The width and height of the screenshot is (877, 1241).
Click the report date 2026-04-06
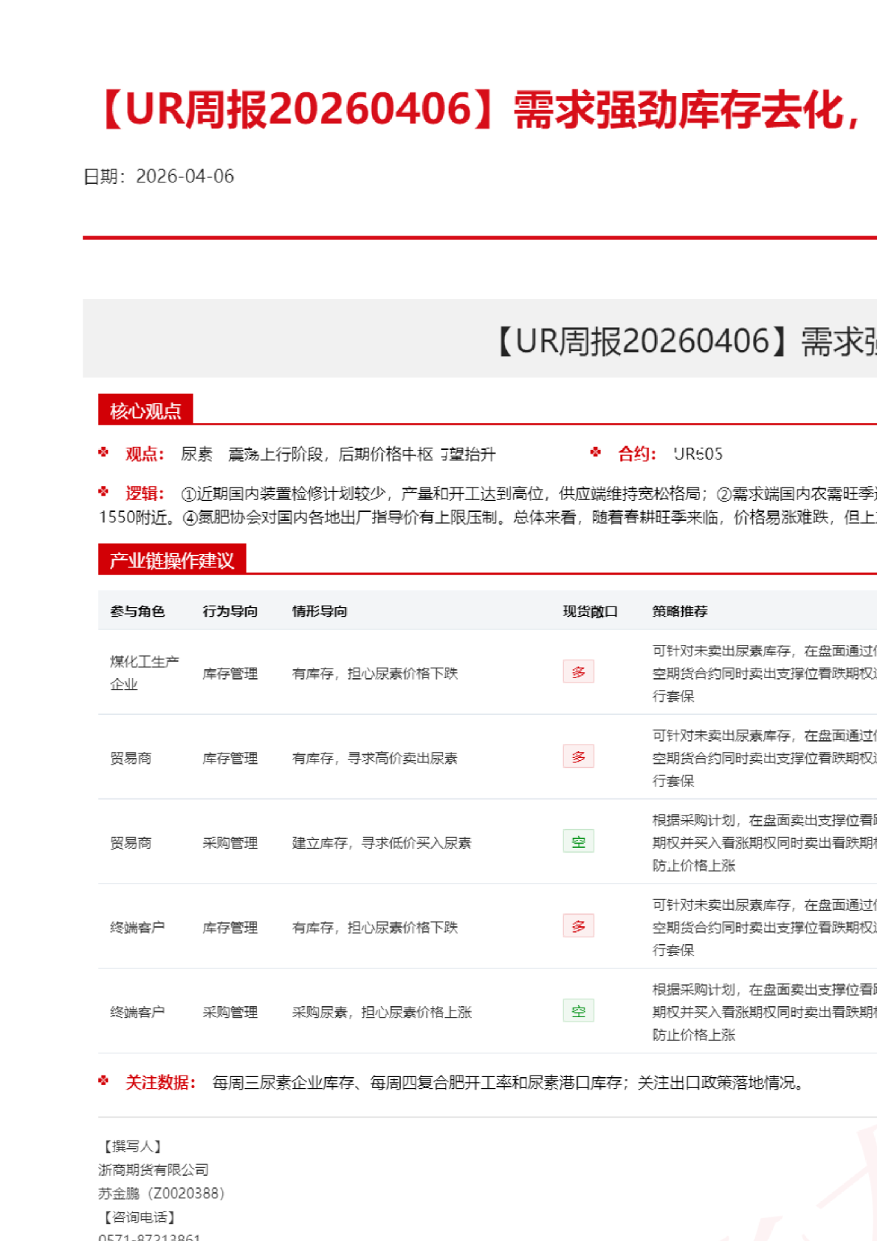[x=185, y=177]
